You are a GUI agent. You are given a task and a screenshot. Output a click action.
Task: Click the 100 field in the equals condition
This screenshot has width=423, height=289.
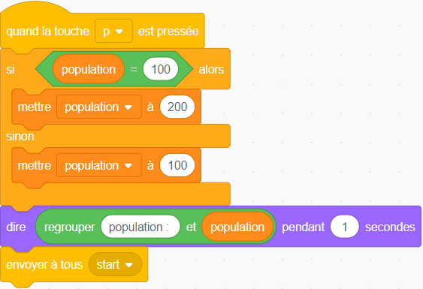(x=161, y=69)
